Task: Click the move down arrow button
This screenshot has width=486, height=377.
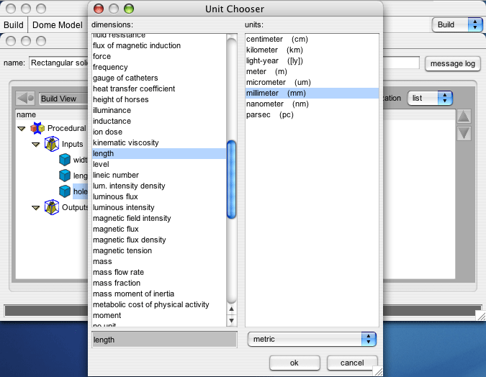Action: [x=464, y=133]
